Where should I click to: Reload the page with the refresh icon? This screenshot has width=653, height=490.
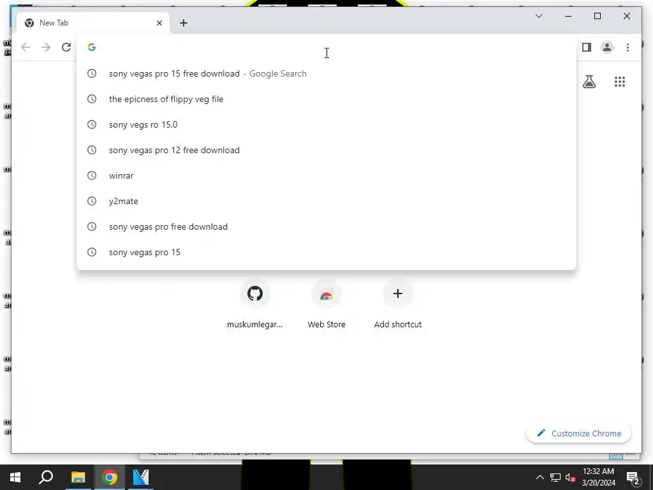click(x=66, y=47)
